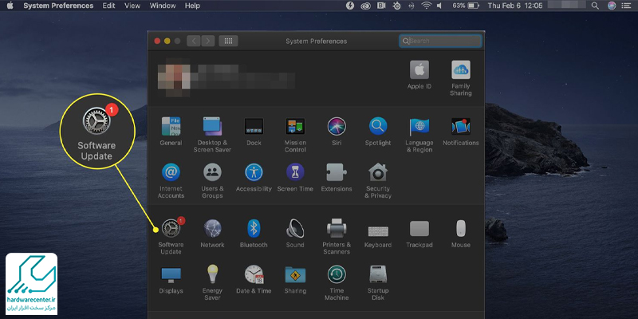
Task: Open Family Sharing settings
Action: click(461, 78)
